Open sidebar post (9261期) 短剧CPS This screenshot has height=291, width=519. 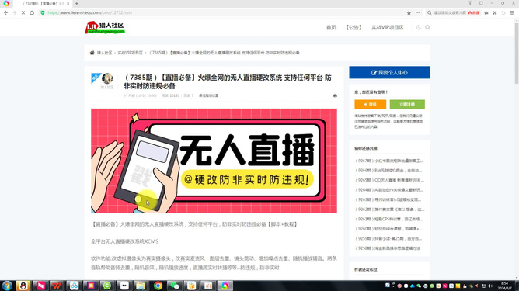388,219
